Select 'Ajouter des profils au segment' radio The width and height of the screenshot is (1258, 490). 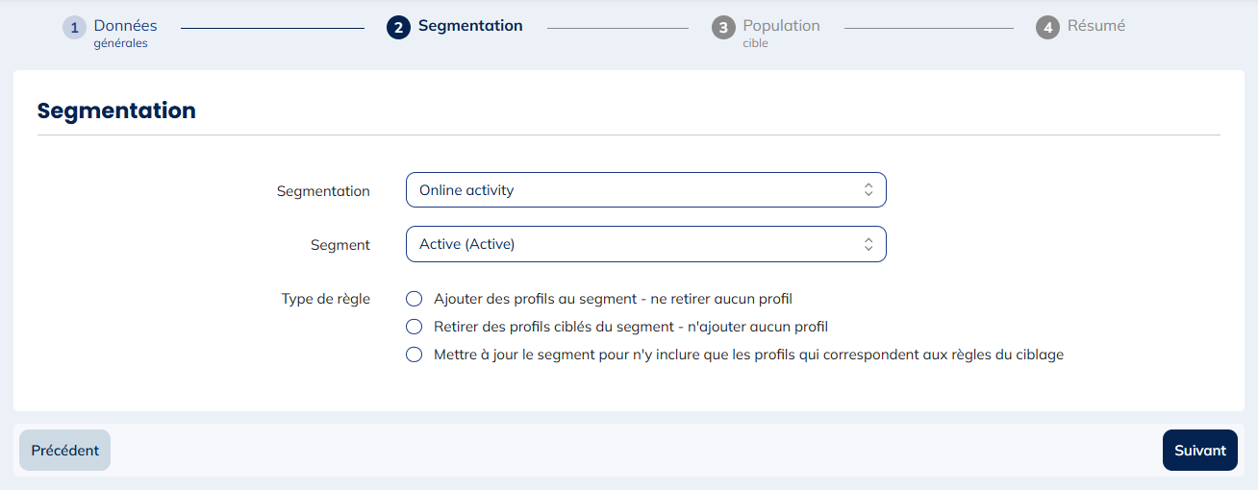point(415,299)
